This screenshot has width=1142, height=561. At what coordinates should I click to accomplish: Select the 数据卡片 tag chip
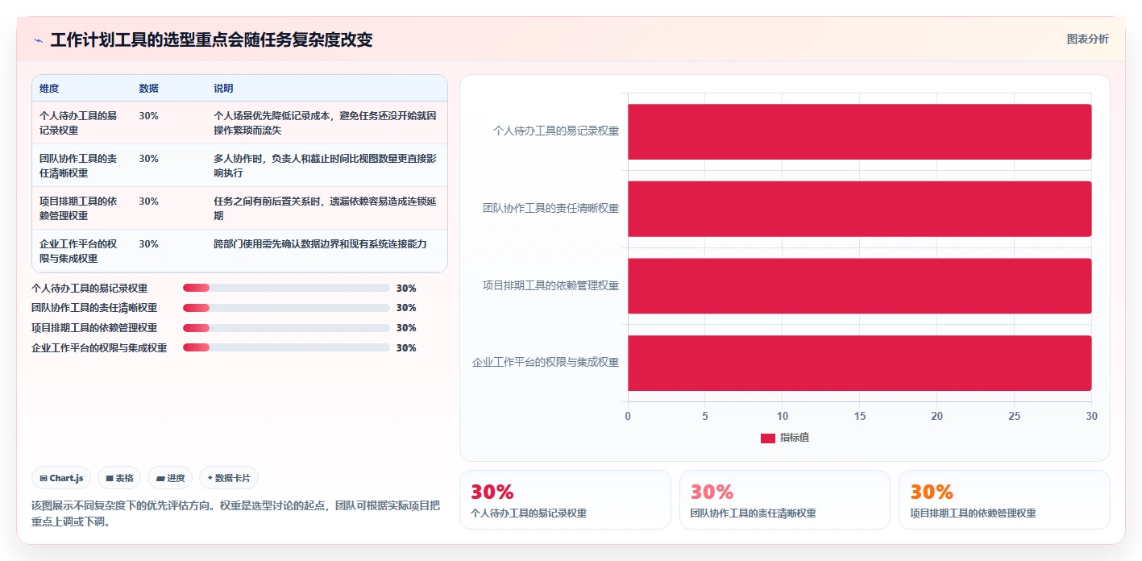point(229,478)
